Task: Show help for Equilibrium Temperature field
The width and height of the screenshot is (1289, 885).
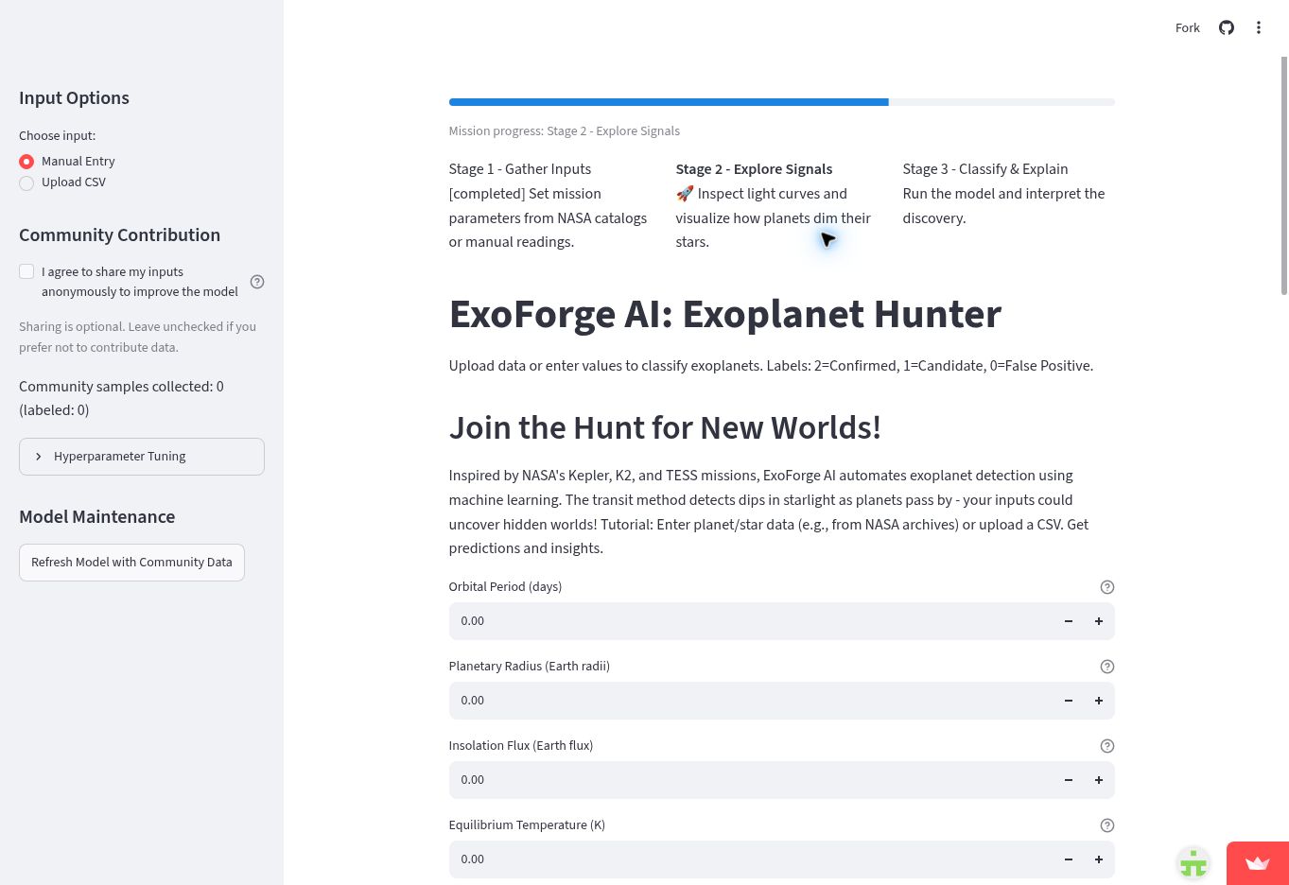Action: click(x=1107, y=825)
